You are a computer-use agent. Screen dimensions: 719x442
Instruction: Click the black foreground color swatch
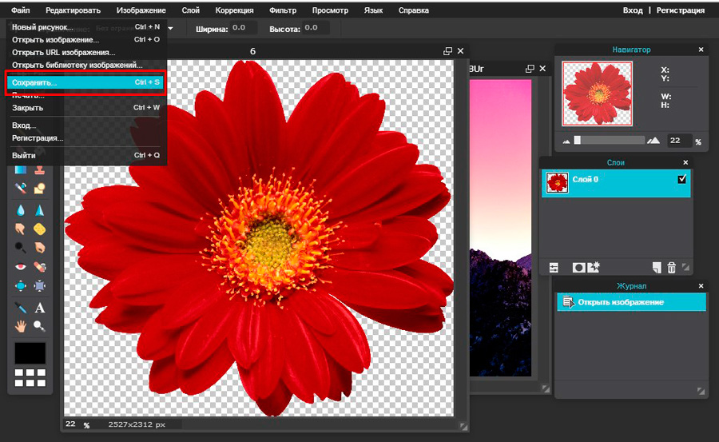(30, 352)
